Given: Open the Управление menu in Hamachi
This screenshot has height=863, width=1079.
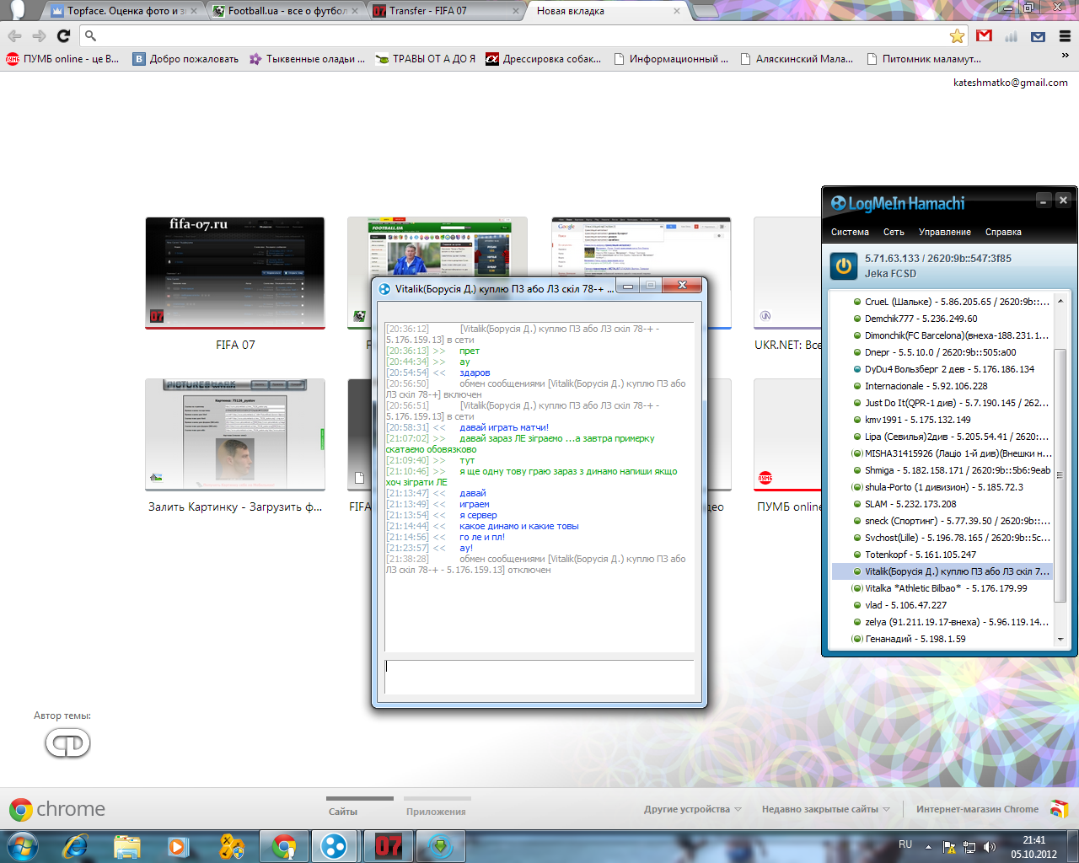Looking at the screenshot, I should (944, 232).
